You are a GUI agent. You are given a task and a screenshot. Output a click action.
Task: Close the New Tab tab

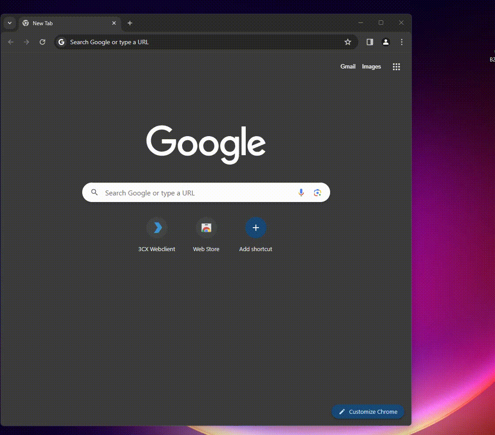114,23
